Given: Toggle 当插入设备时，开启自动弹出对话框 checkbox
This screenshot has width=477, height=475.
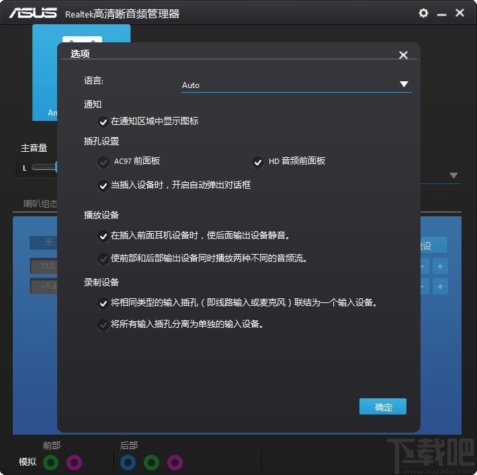Looking at the screenshot, I should [x=103, y=185].
